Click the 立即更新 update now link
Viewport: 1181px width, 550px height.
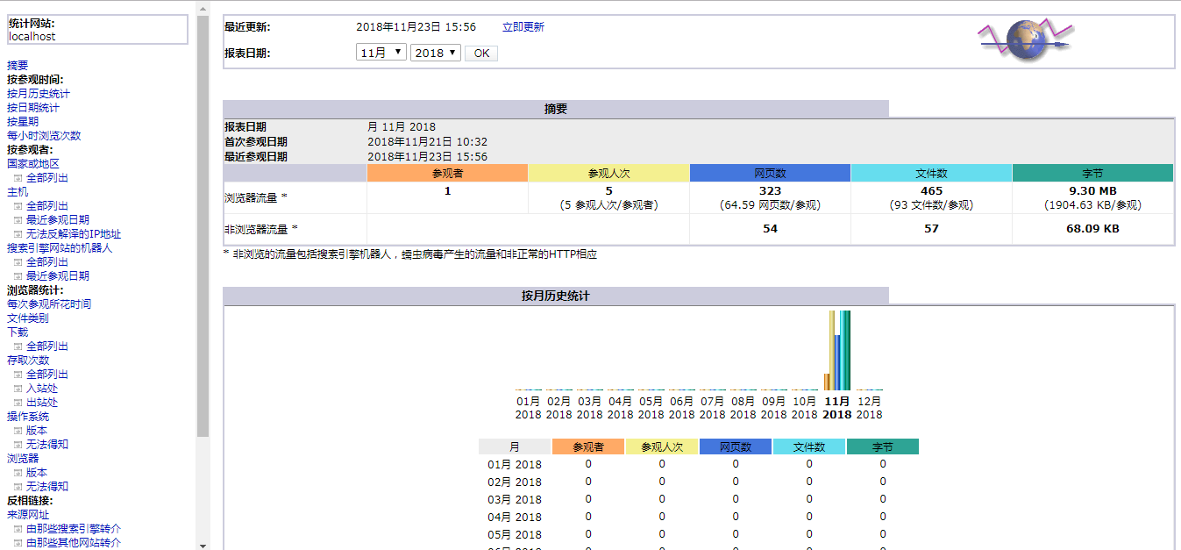523,27
